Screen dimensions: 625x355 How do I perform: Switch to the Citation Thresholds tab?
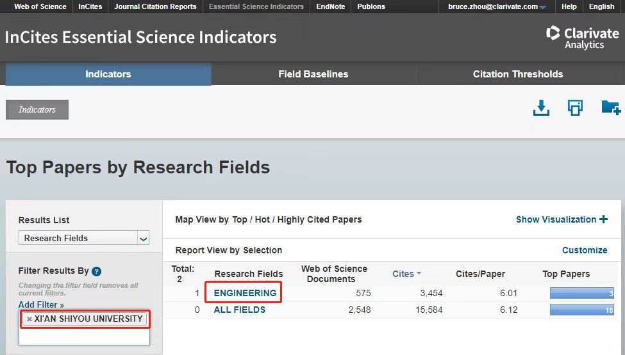517,74
